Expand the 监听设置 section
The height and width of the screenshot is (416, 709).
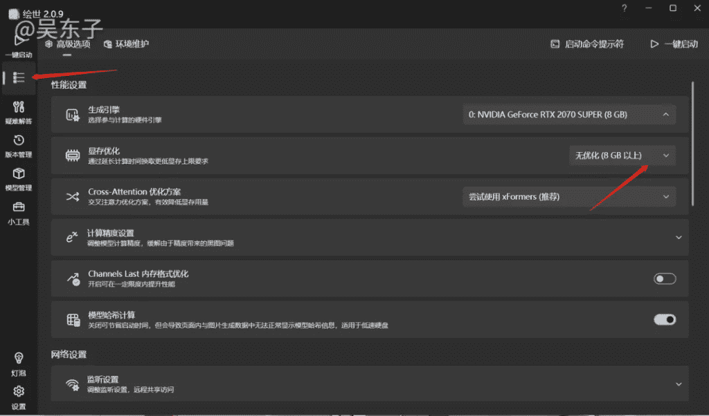coord(679,384)
